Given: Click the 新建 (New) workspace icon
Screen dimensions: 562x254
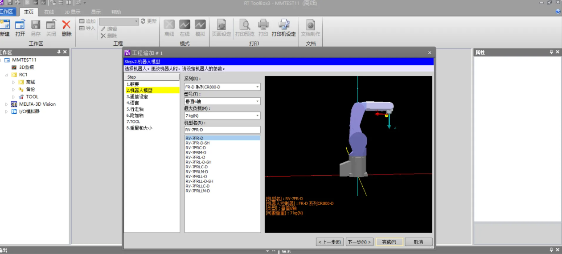Looking at the screenshot, I should [4, 25].
